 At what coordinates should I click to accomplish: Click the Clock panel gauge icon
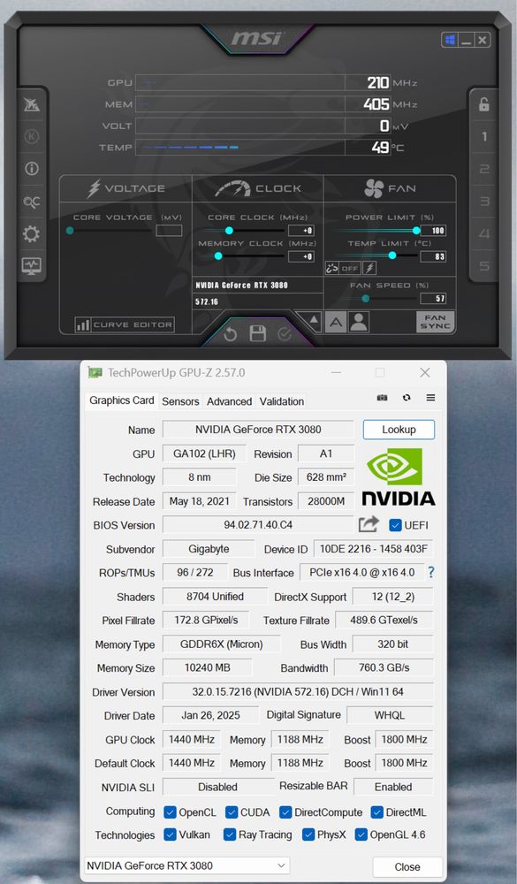pyautogui.click(x=232, y=189)
